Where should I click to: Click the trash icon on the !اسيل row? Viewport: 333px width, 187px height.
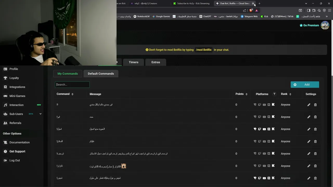(315, 129)
